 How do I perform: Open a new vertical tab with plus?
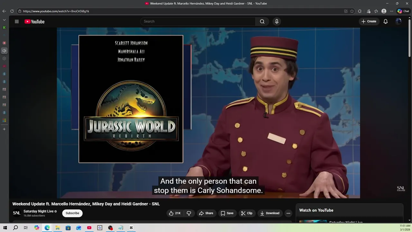point(4,129)
